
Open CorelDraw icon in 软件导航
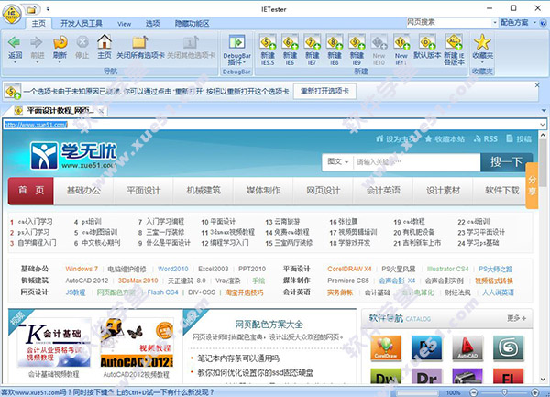(386, 347)
